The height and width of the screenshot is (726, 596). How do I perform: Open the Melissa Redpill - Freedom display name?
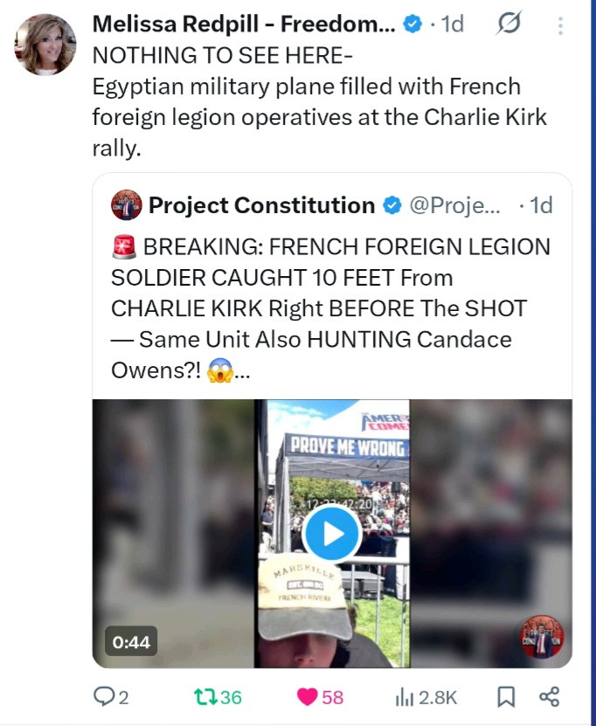click(x=244, y=24)
